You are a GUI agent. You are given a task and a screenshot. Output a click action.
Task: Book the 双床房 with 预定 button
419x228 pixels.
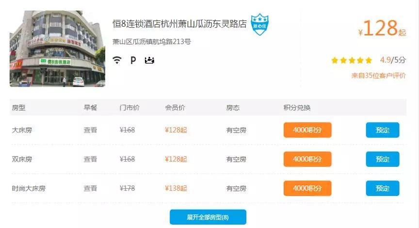(383, 159)
